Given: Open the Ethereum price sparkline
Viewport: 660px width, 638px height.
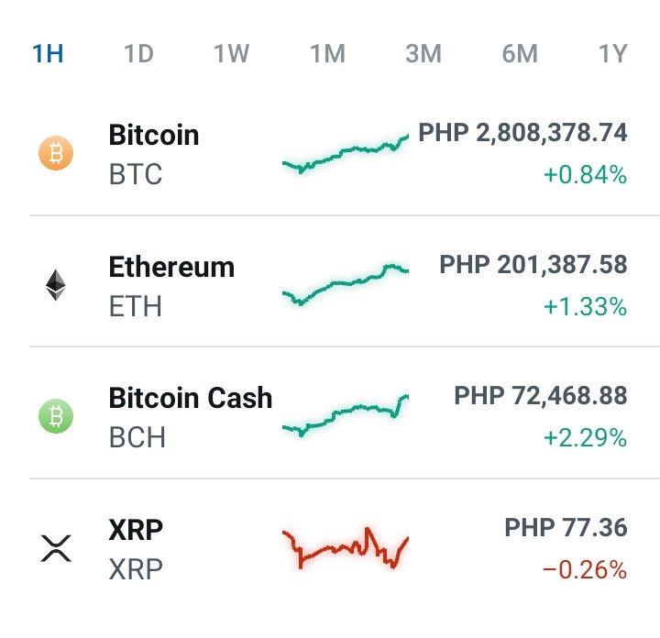Looking at the screenshot, I should tap(346, 284).
